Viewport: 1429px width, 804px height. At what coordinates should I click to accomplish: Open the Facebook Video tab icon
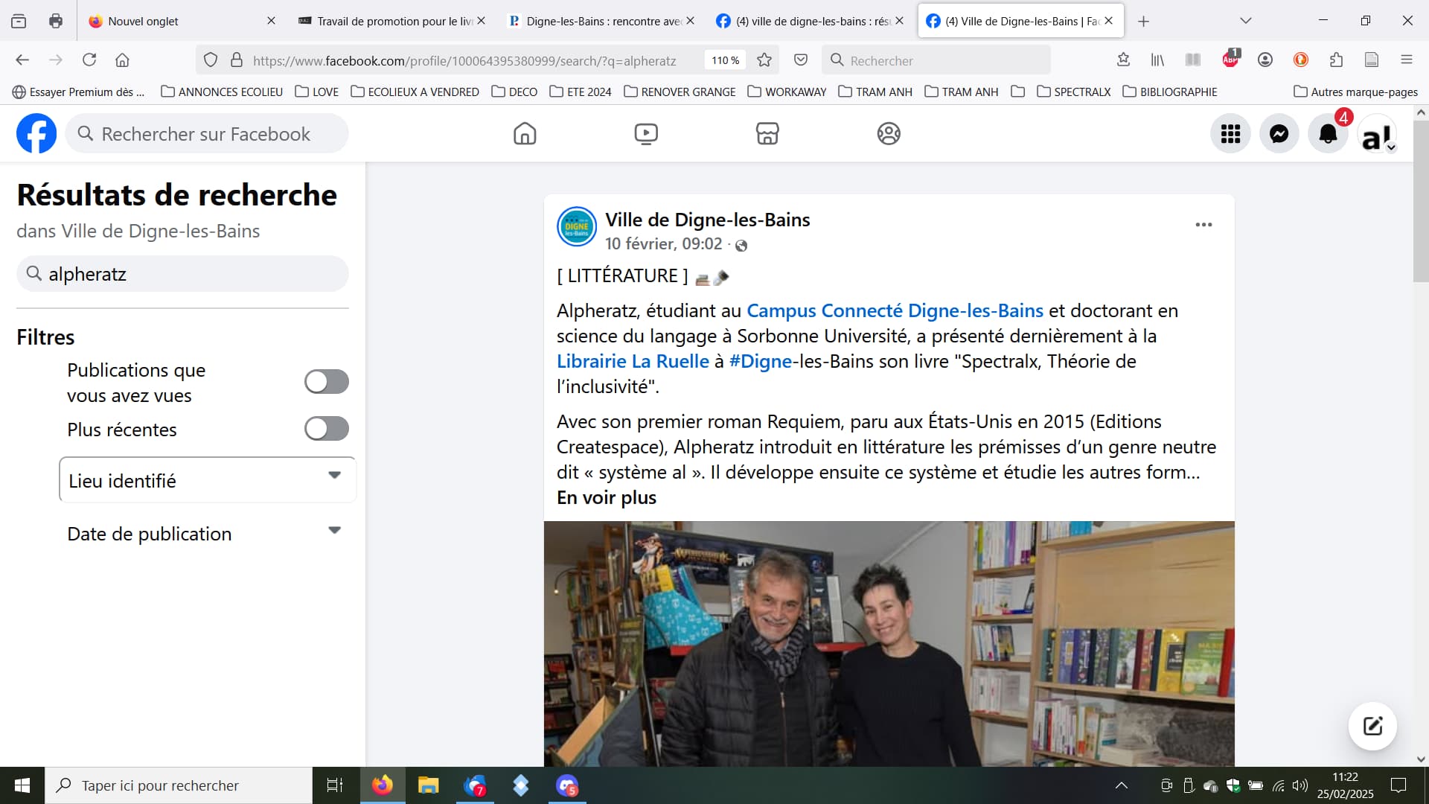click(x=646, y=134)
